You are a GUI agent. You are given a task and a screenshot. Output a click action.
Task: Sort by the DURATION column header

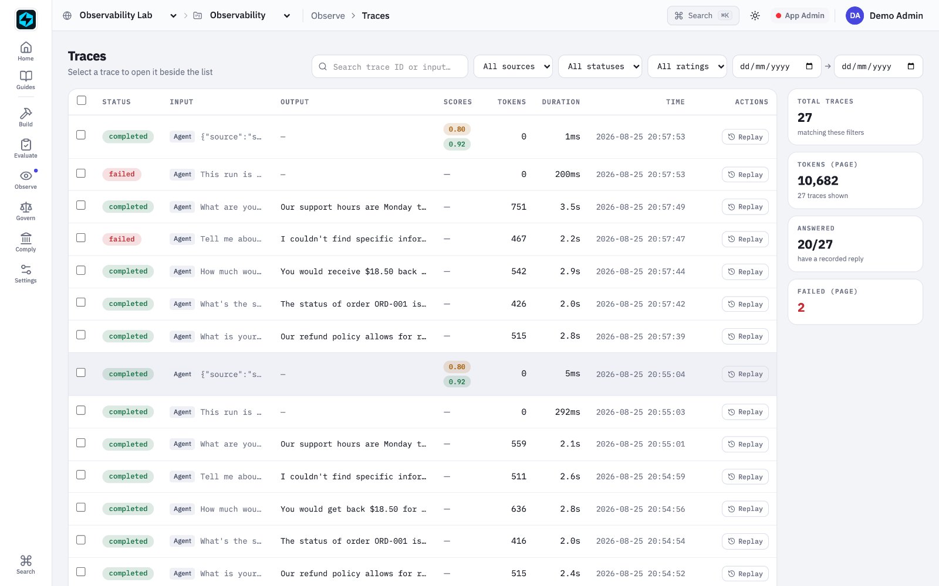coord(561,102)
